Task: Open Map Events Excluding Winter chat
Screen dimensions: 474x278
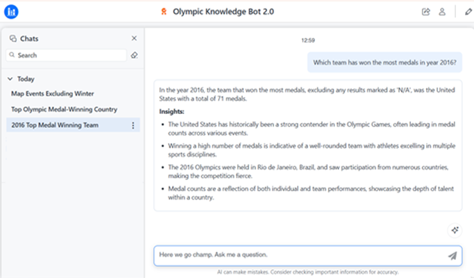Action: [x=52, y=93]
